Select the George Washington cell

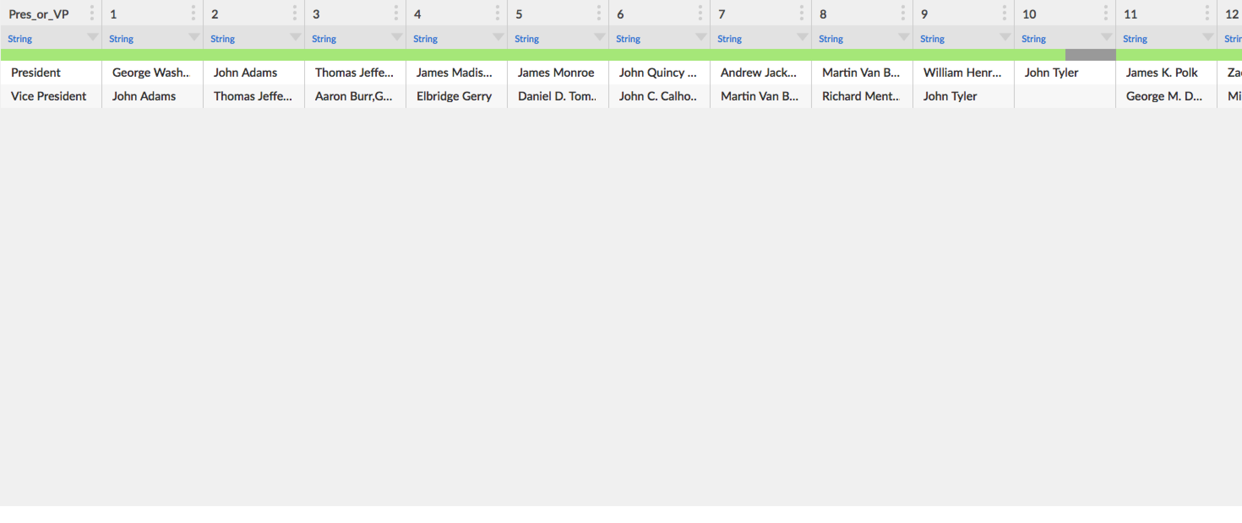point(151,73)
